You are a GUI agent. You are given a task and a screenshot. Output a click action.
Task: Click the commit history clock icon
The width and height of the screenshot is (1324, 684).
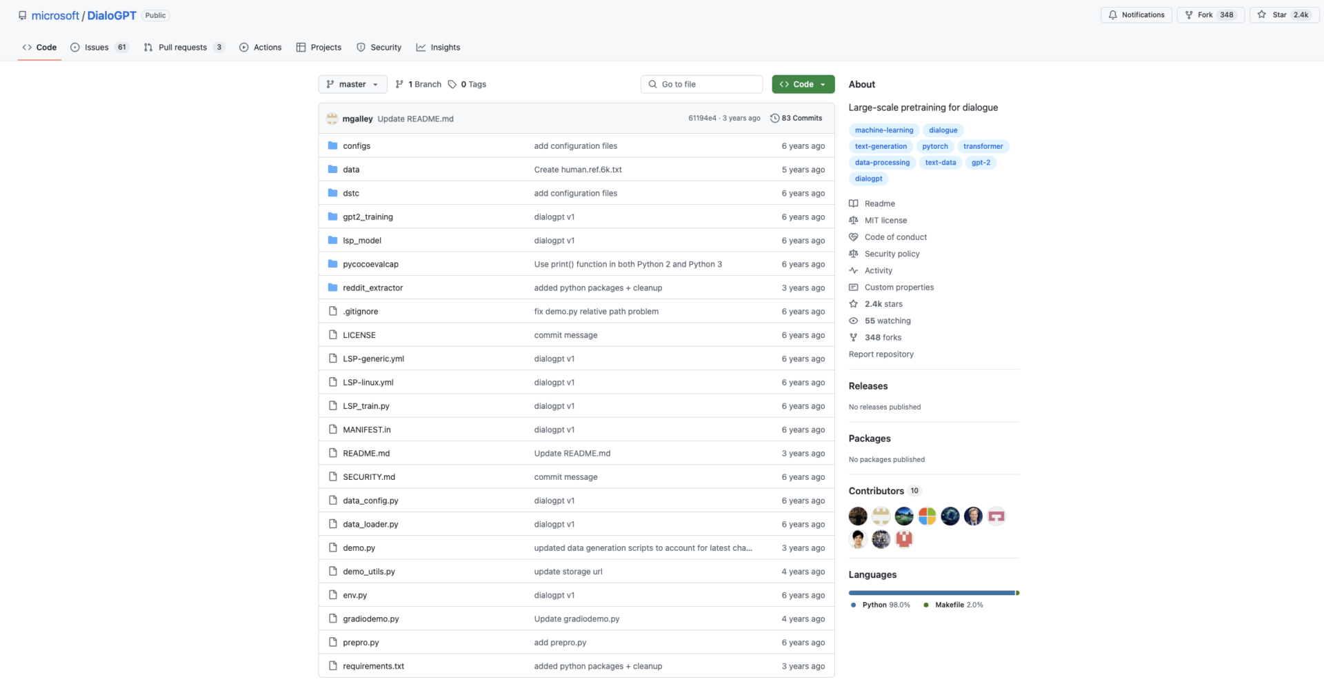[774, 119]
